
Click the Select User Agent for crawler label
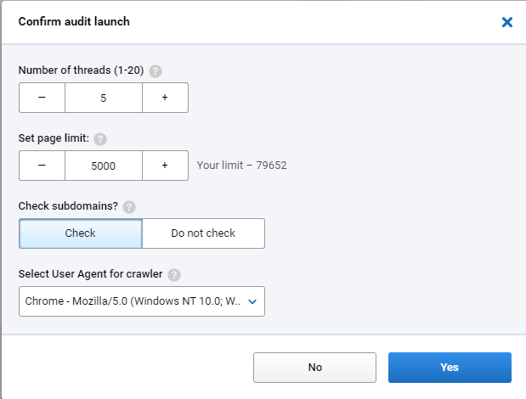91,274
